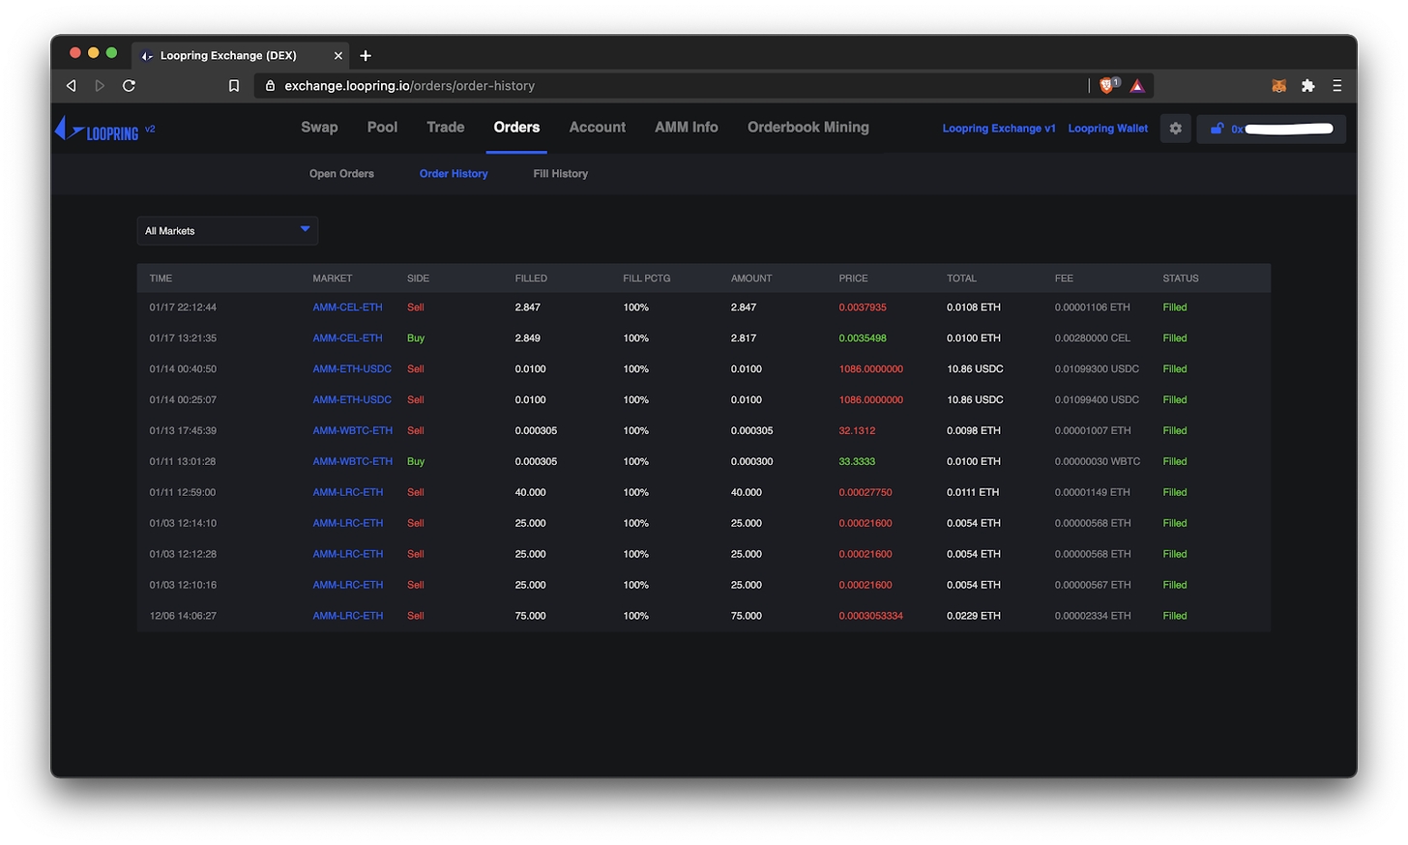Open settings gear icon
The image size is (1408, 845).
pyautogui.click(x=1175, y=129)
